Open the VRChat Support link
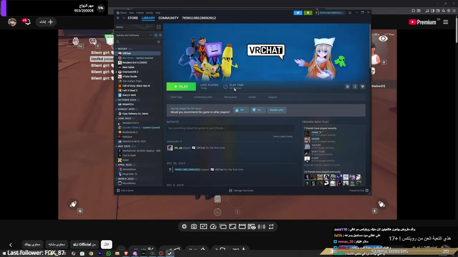The image size is (458, 257). click(272, 97)
